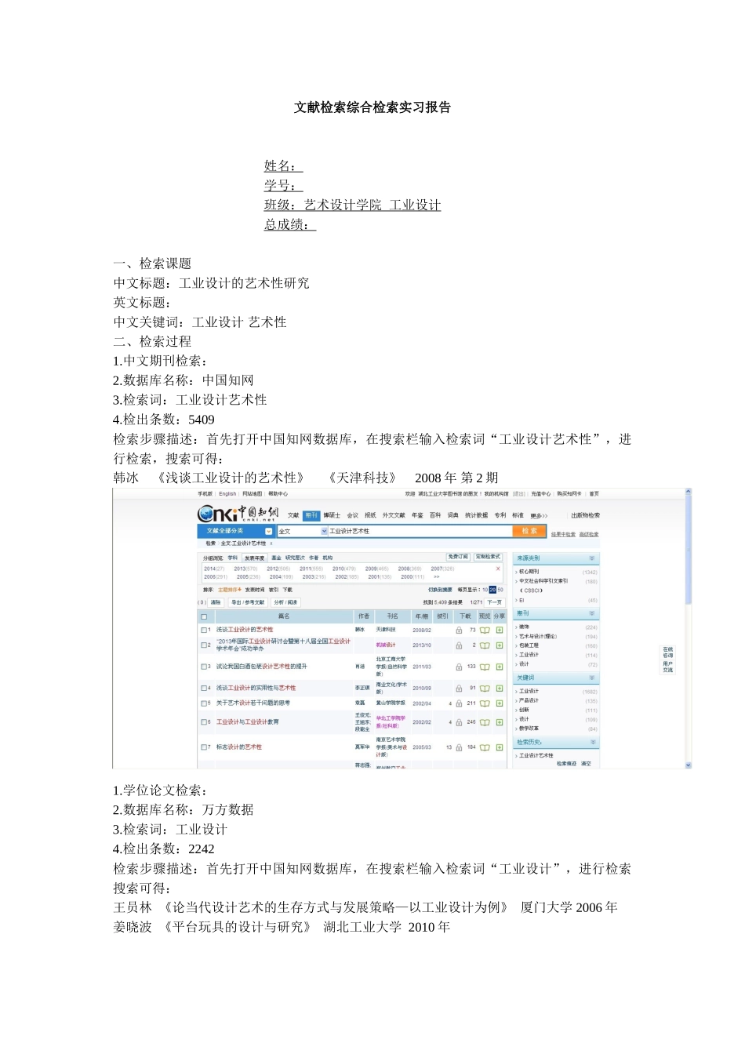Filter by year 2013(570)

246,569
